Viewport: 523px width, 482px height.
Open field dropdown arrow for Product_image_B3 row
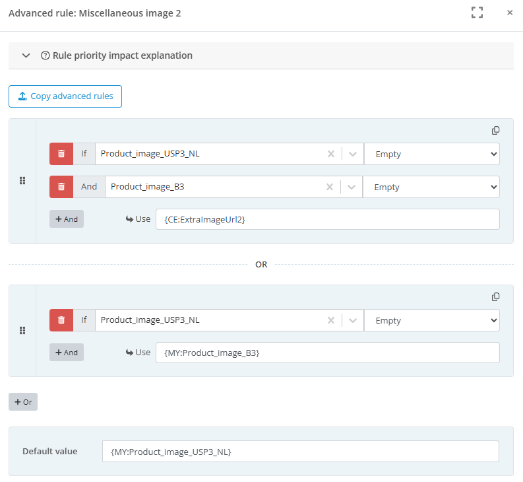352,187
